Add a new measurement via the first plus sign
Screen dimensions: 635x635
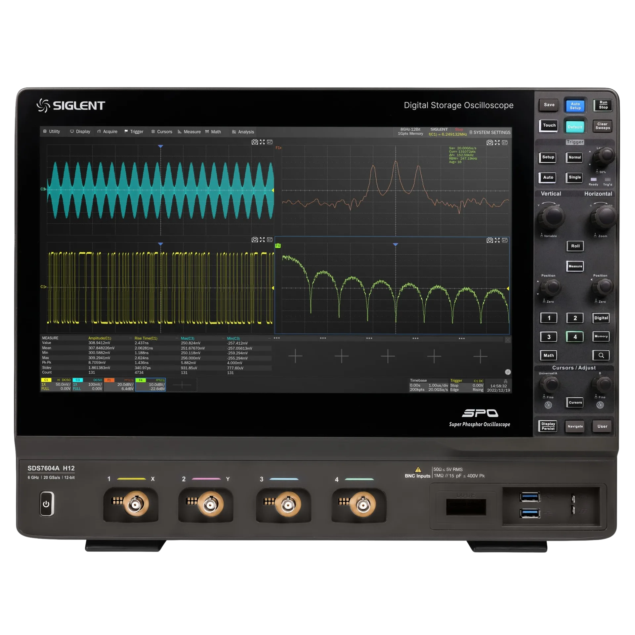pyautogui.click(x=295, y=356)
